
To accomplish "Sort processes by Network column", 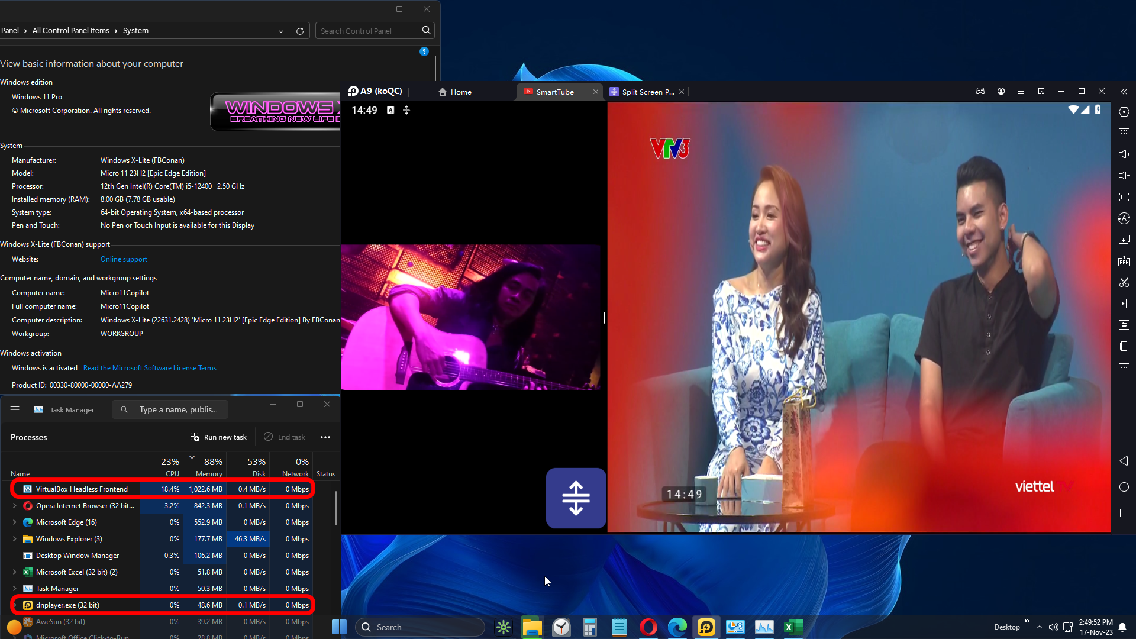I will pos(291,466).
